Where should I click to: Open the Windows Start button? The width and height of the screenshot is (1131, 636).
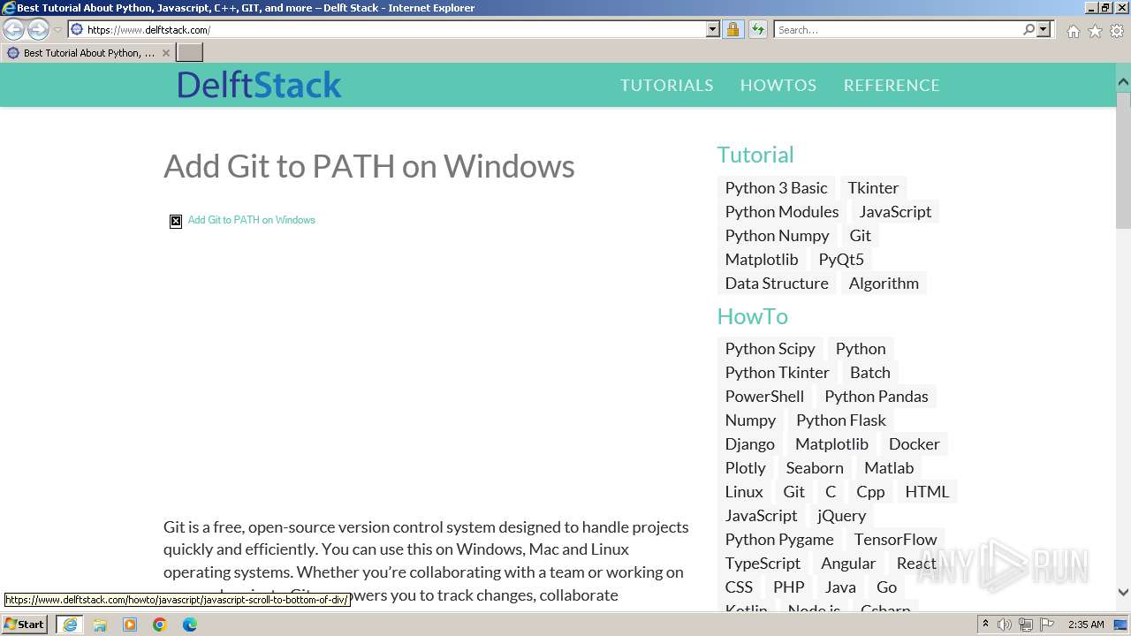click(x=25, y=624)
